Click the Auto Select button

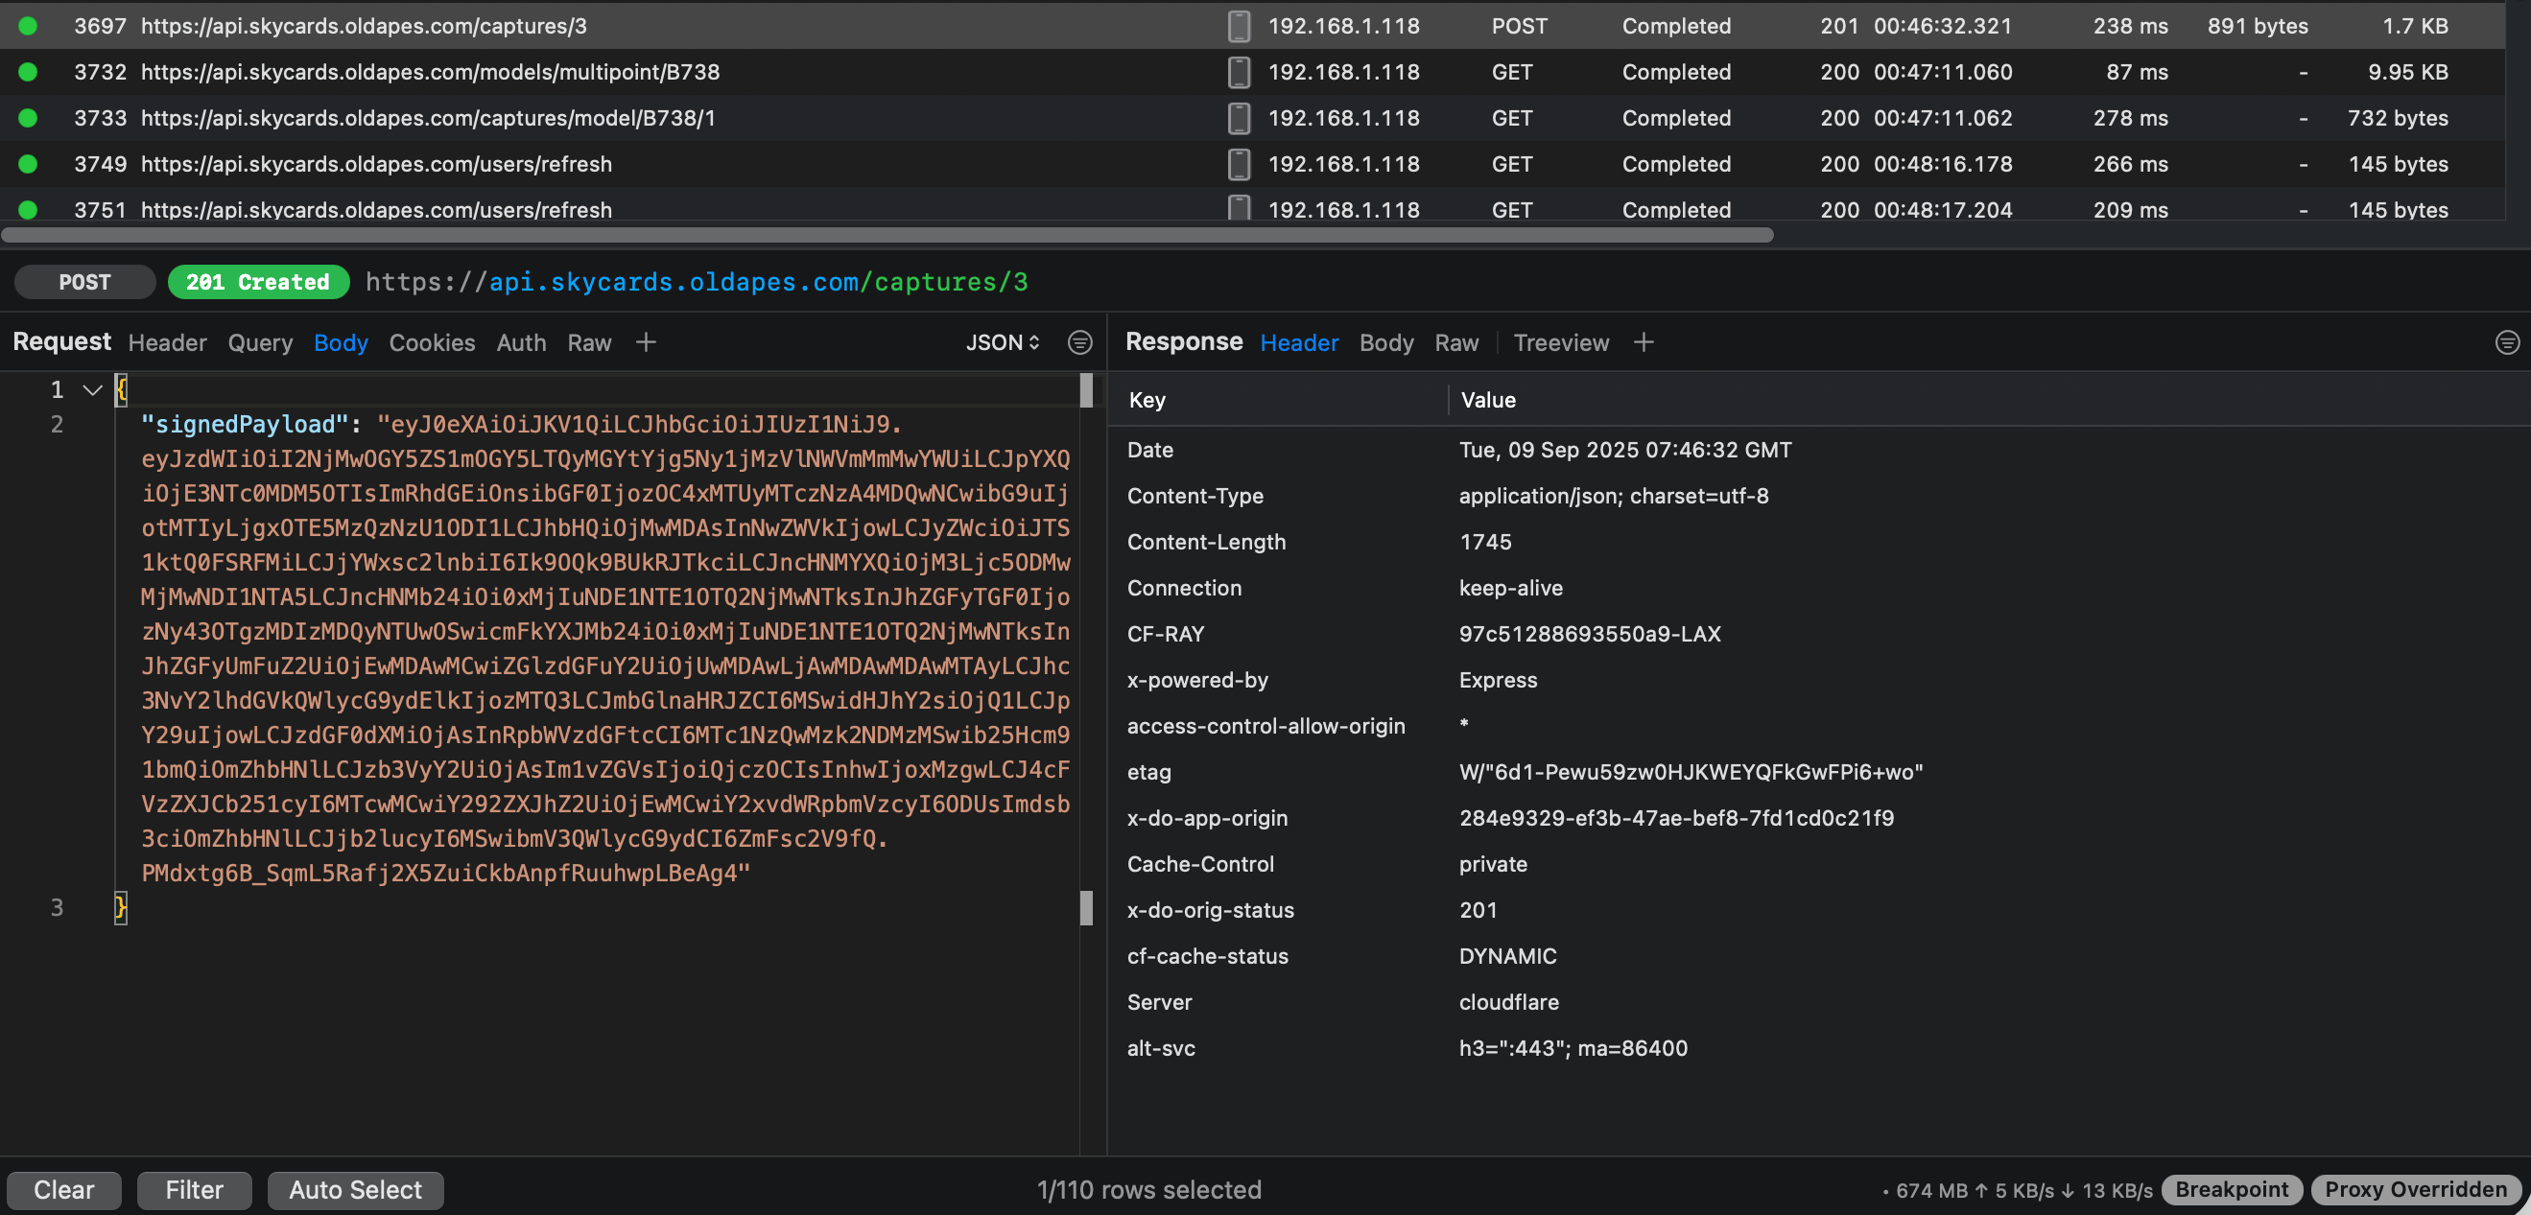click(x=355, y=1189)
